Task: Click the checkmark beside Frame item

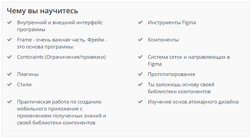Action: point(9,40)
